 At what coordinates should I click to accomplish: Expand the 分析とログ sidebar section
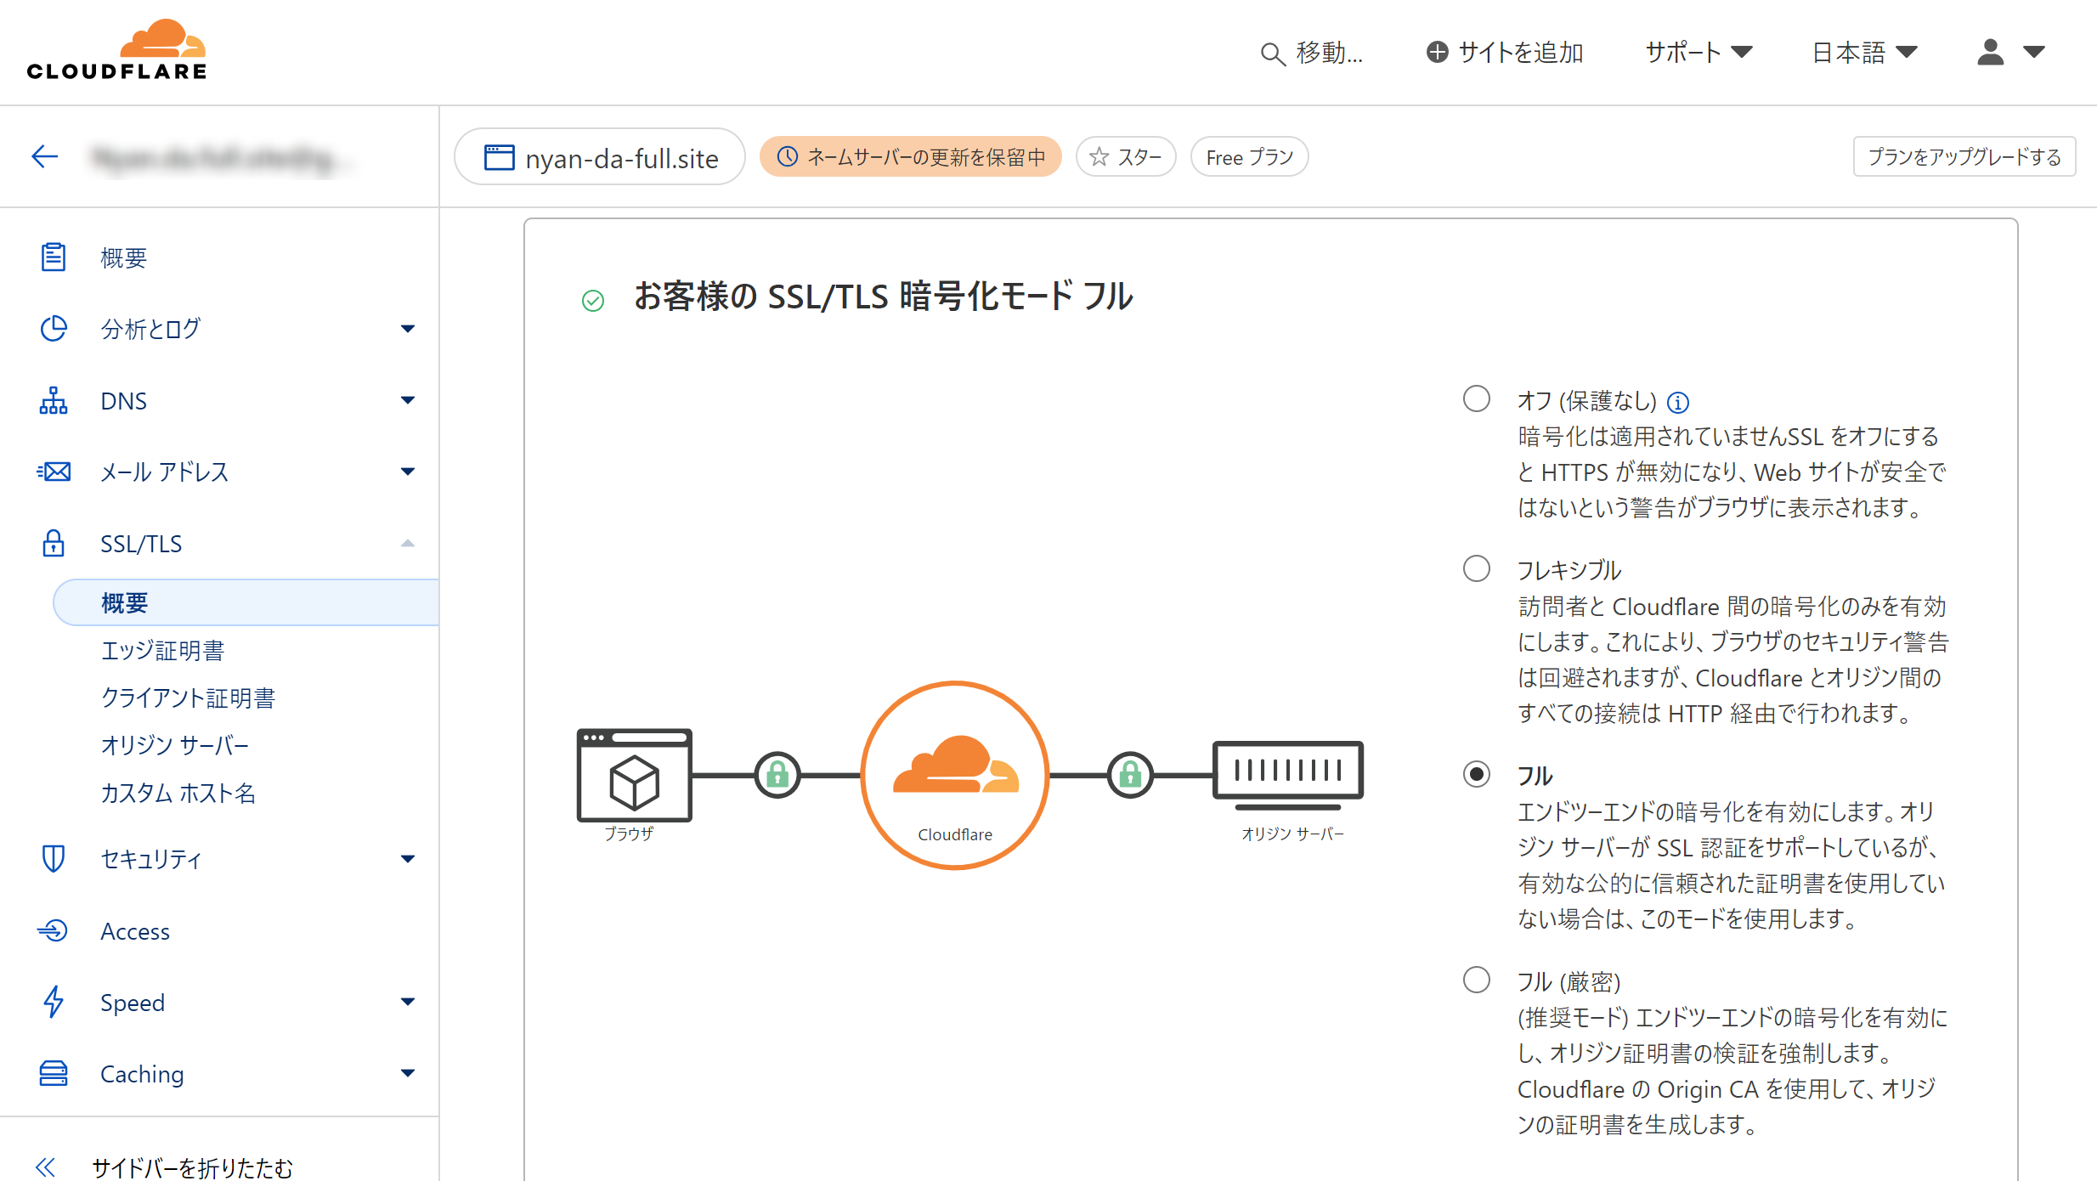click(x=408, y=329)
